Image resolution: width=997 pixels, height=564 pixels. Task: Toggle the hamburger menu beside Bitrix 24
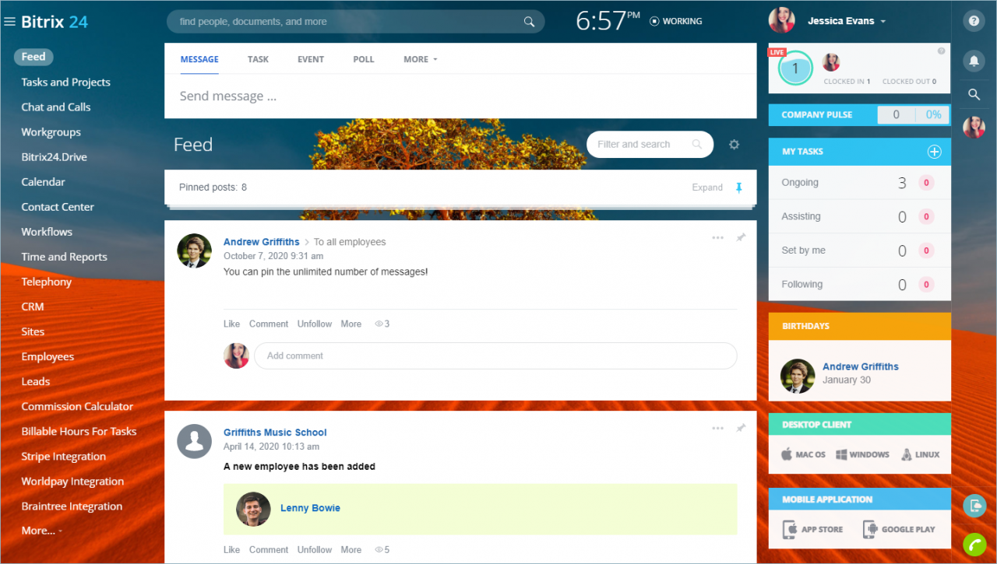click(x=9, y=22)
